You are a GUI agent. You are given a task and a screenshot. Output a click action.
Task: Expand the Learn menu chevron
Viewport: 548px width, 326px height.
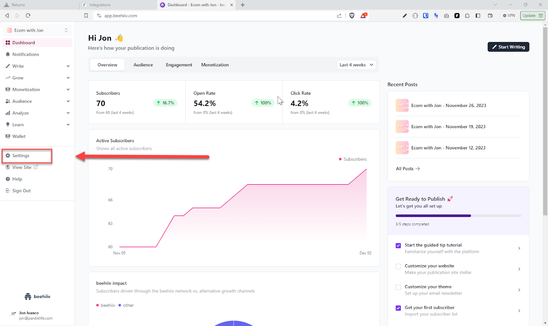coord(68,125)
